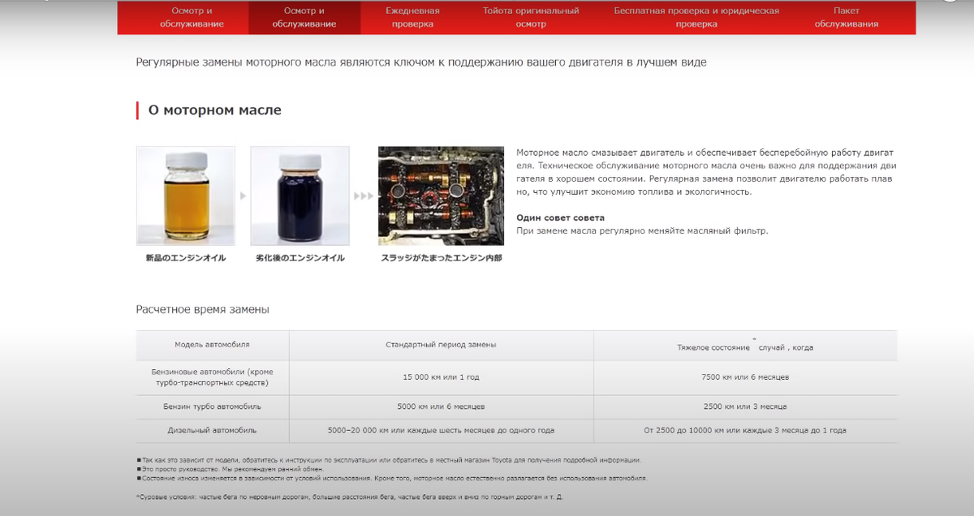Select the Бесплатная проверка и юридическая проверка tab
Screen dimensions: 974x516
click(x=696, y=17)
